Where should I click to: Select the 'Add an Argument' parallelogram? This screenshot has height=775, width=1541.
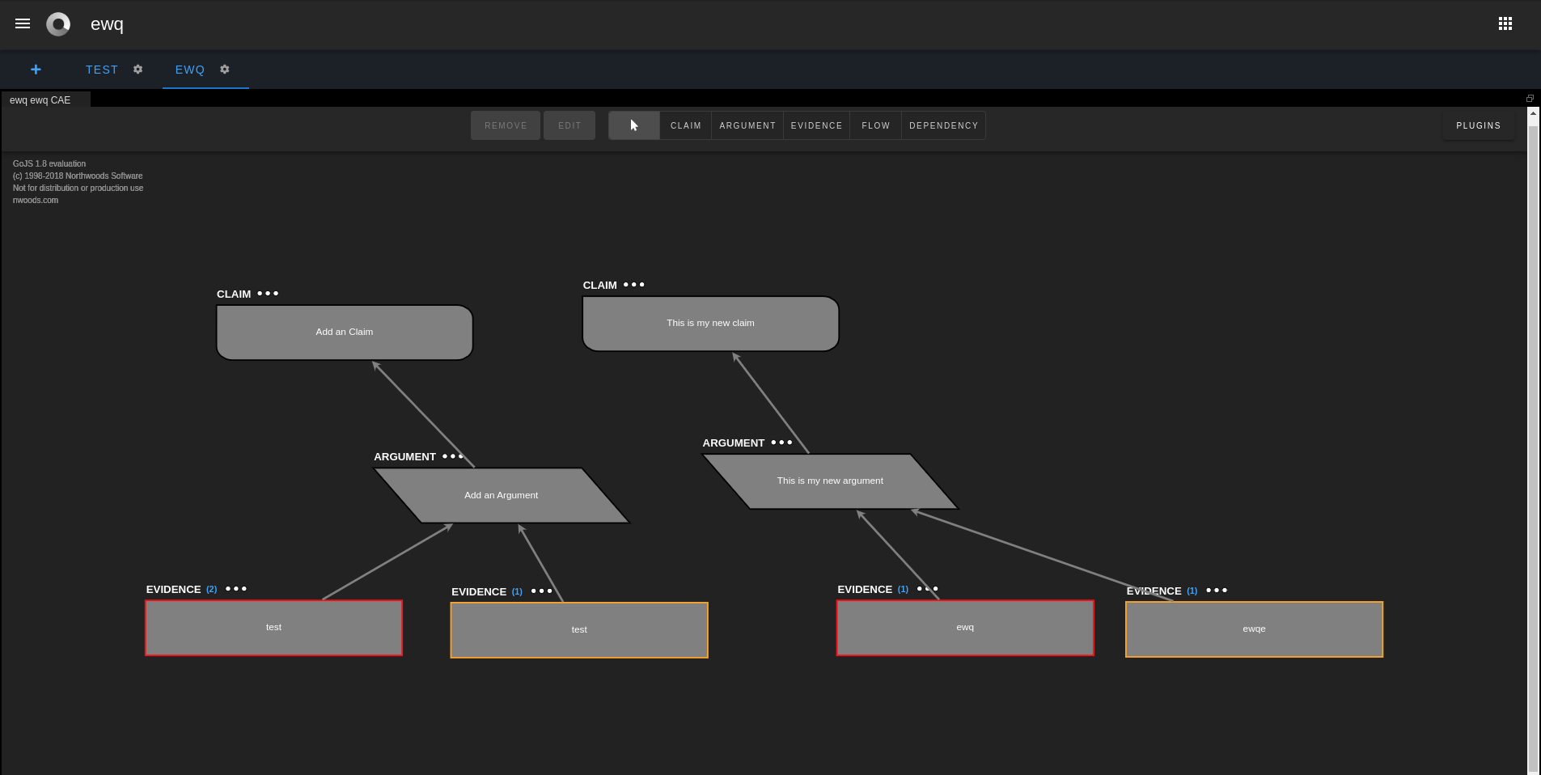502,495
